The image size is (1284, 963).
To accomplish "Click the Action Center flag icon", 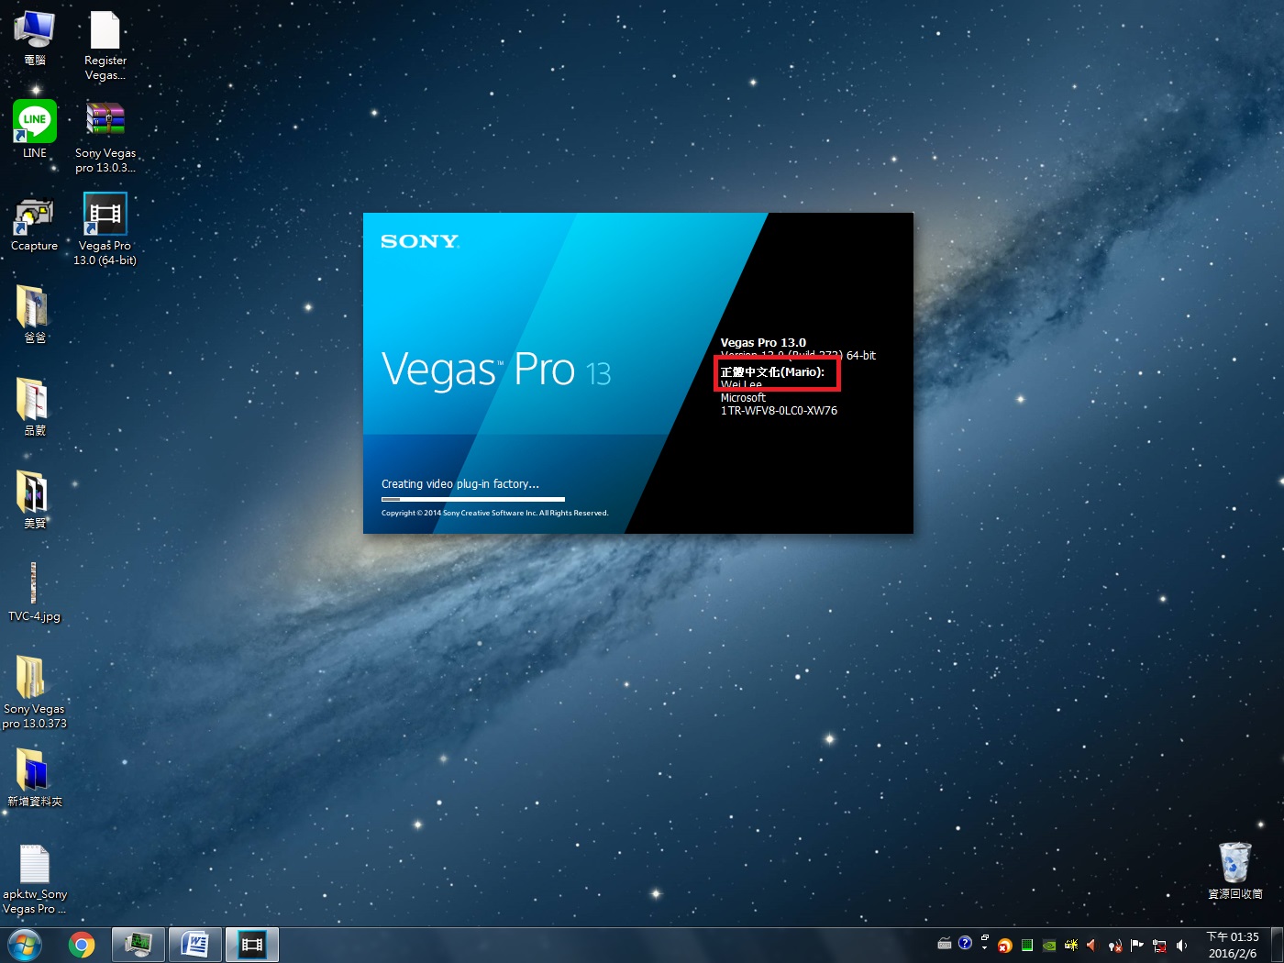I will tap(1136, 945).
